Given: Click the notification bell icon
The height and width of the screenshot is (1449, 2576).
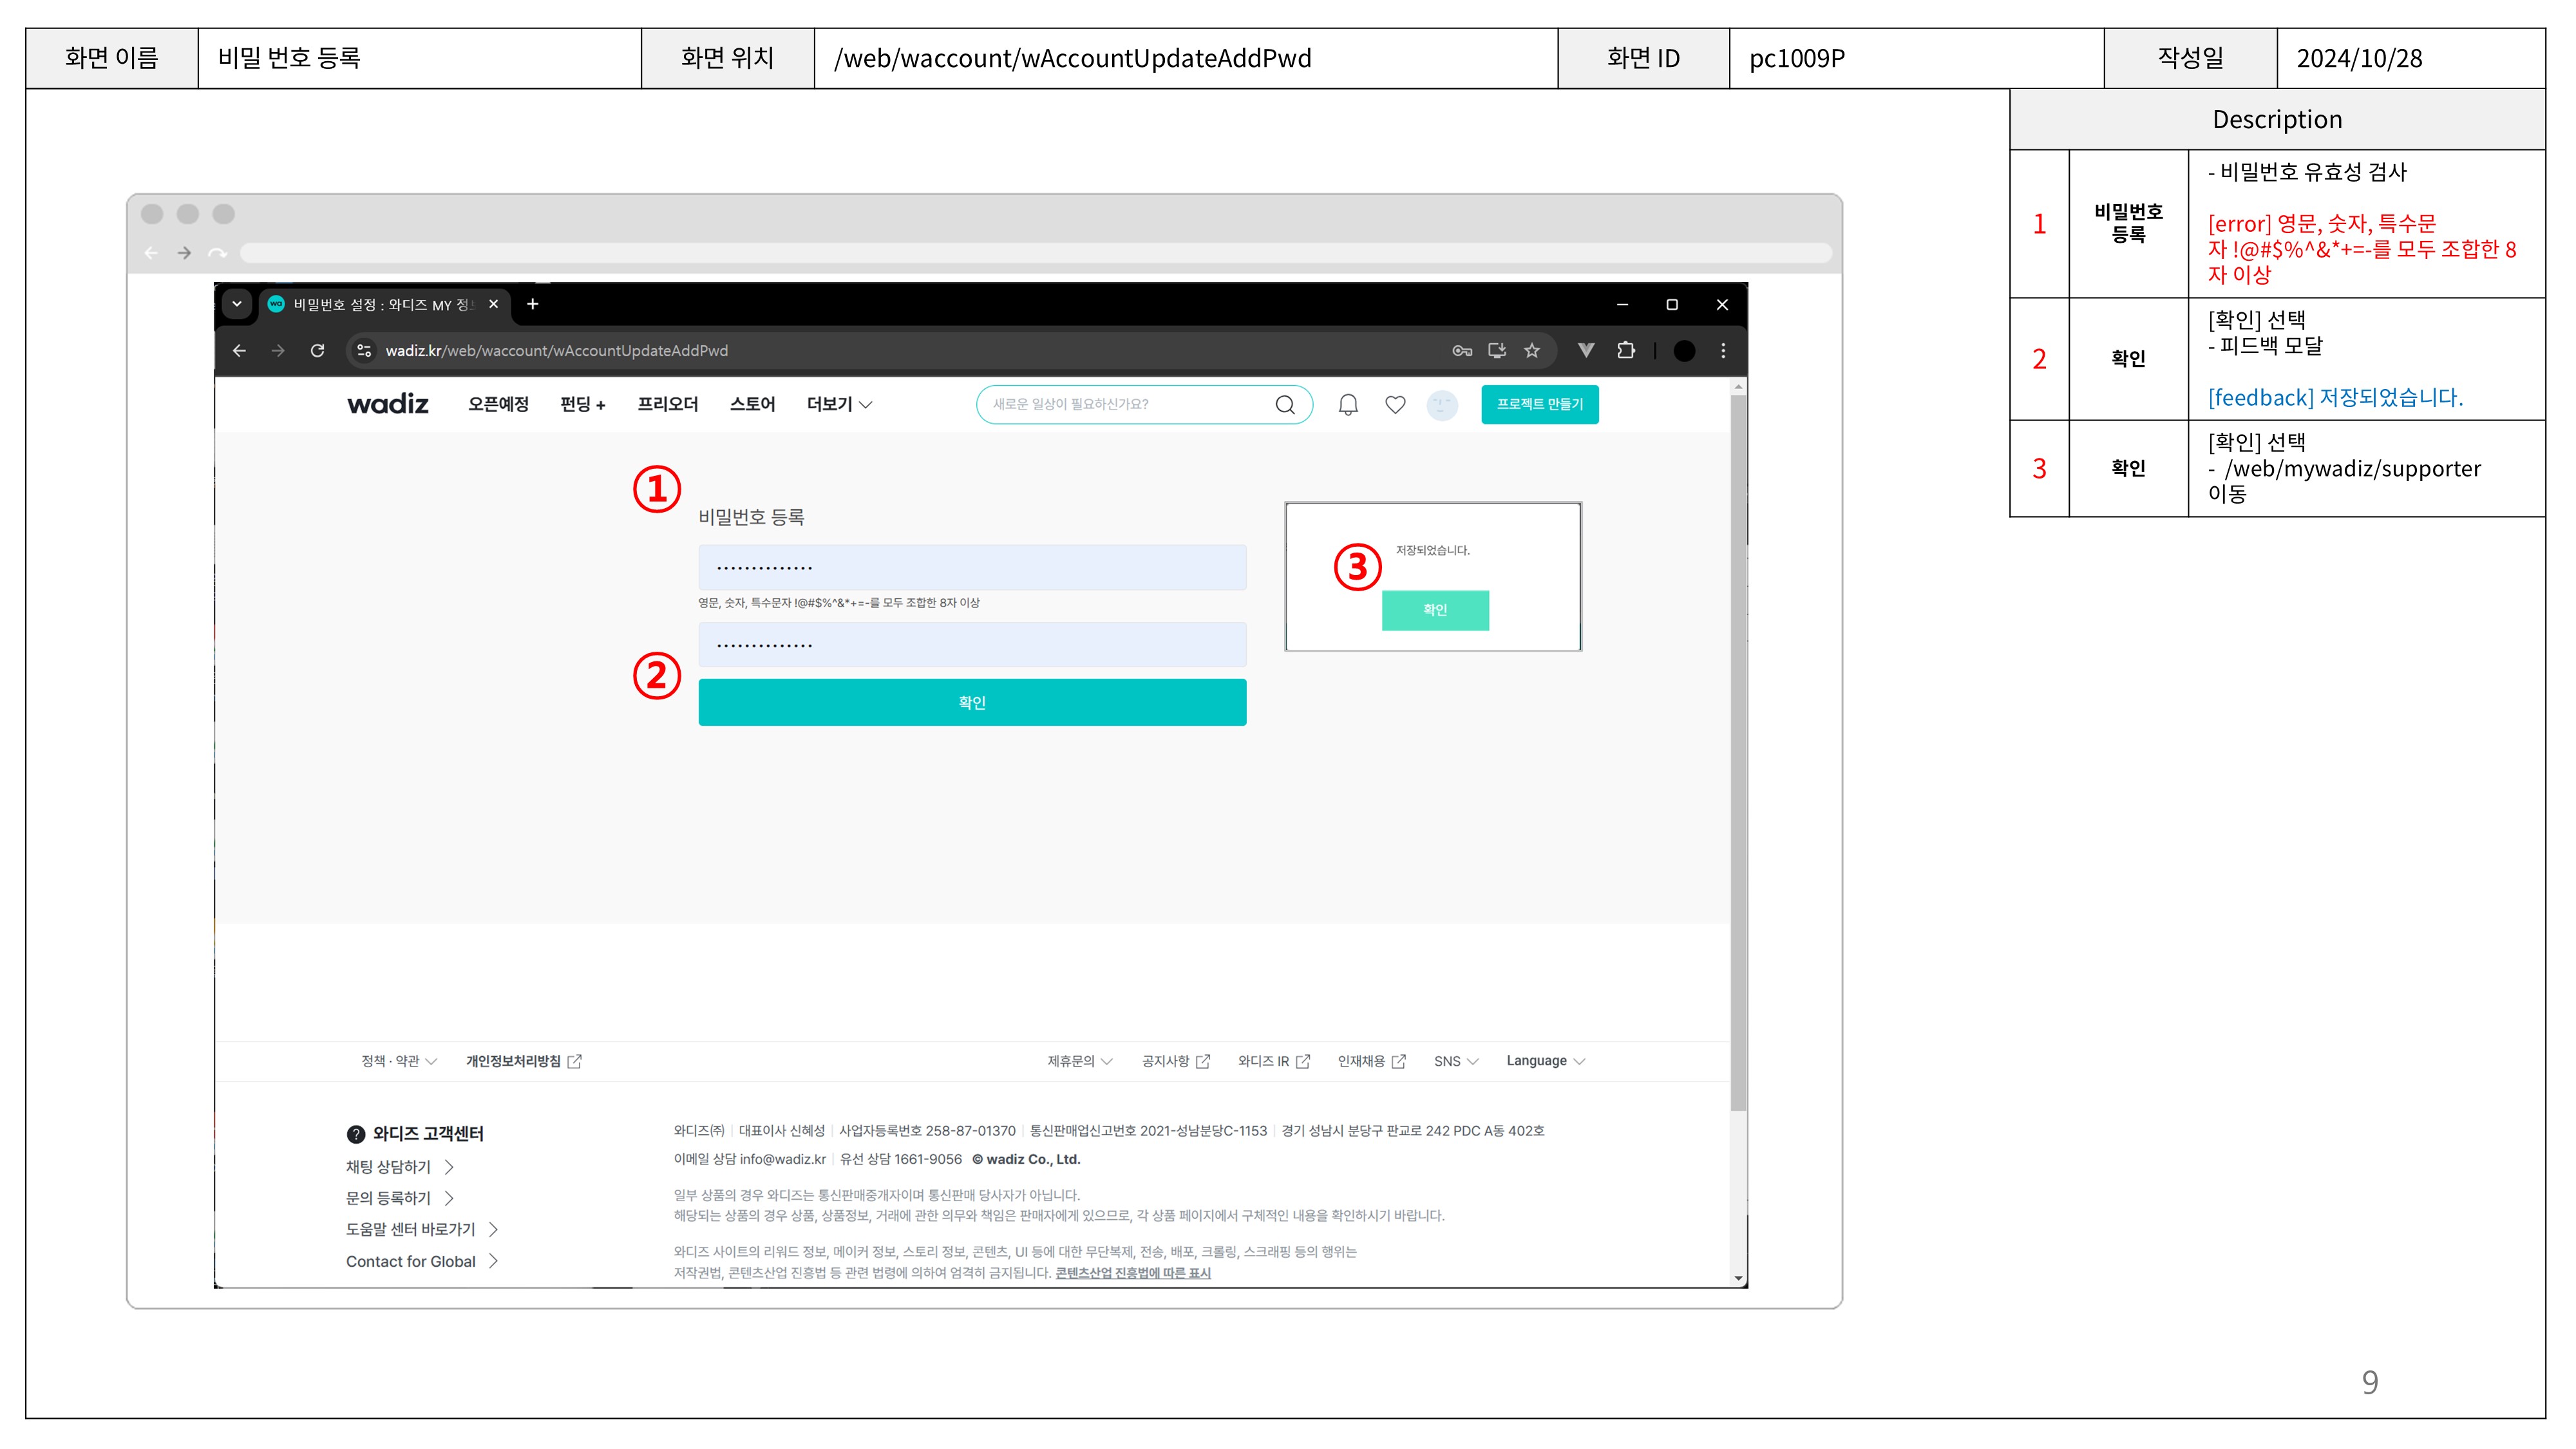Looking at the screenshot, I should click(1348, 405).
